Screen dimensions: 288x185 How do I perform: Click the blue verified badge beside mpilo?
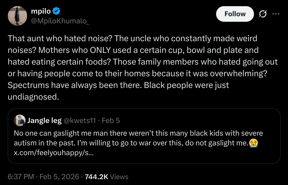pos(56,11)
